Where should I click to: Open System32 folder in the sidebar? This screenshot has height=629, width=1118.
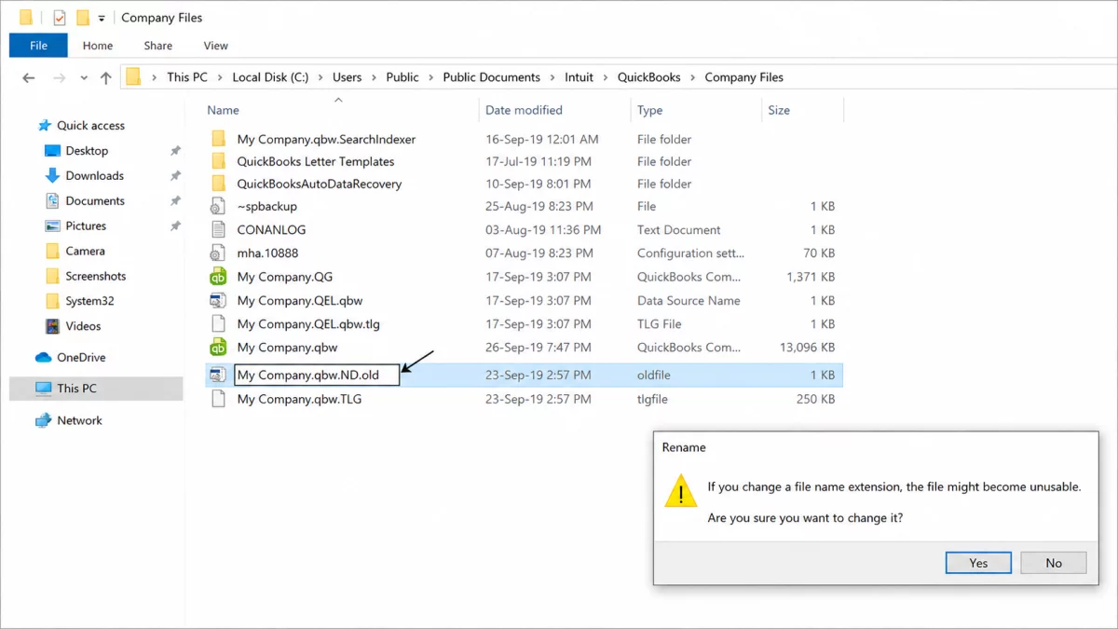point(89,301)
